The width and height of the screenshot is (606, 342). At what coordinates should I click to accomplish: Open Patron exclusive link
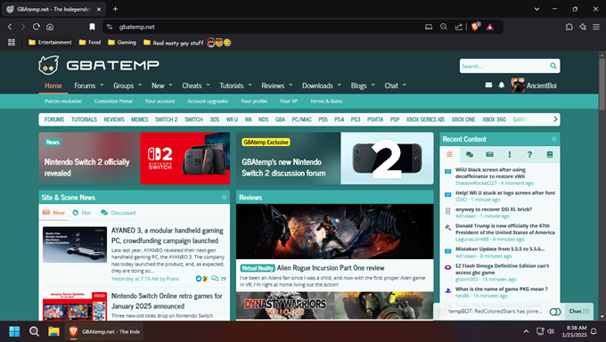tap(63, 101)
